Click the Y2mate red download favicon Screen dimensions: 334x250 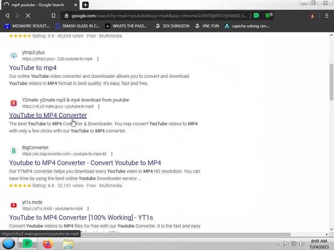[x=14, y=103]
